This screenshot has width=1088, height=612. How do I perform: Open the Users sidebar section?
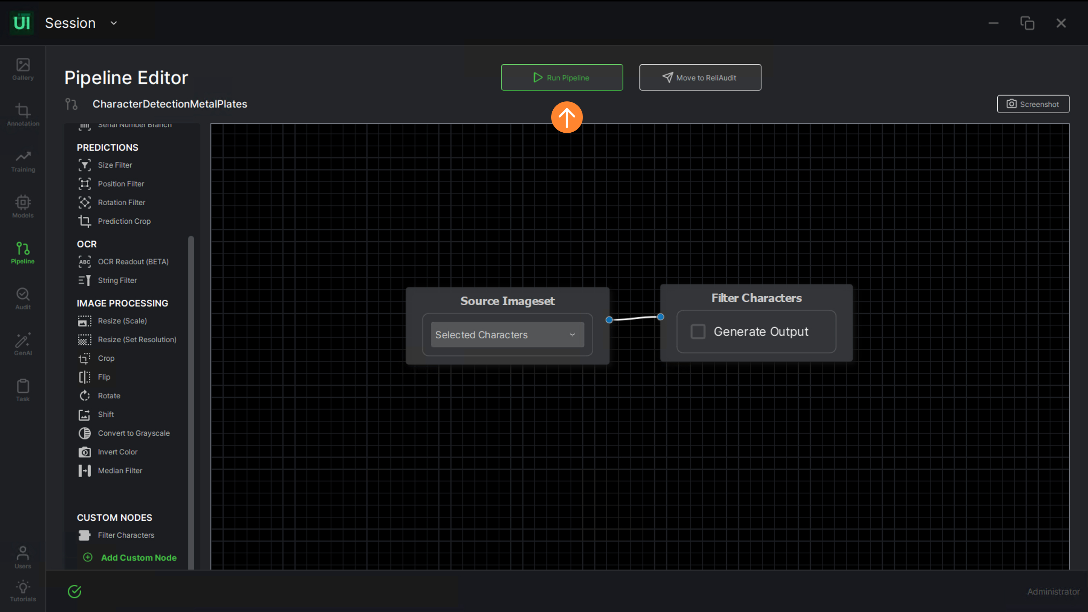coord(23,558)
